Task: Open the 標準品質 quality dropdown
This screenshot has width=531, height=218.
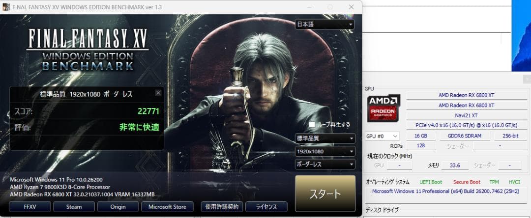Action: [x=324, y=138]
